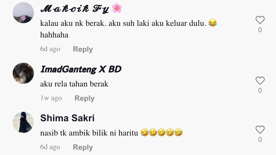Click the '6d ago' timestamp under Makcik Fy
Screen dimensions: 276x155
[50, 49]
